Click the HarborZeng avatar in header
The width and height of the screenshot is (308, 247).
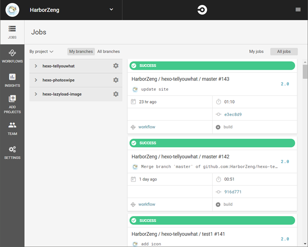12,10
